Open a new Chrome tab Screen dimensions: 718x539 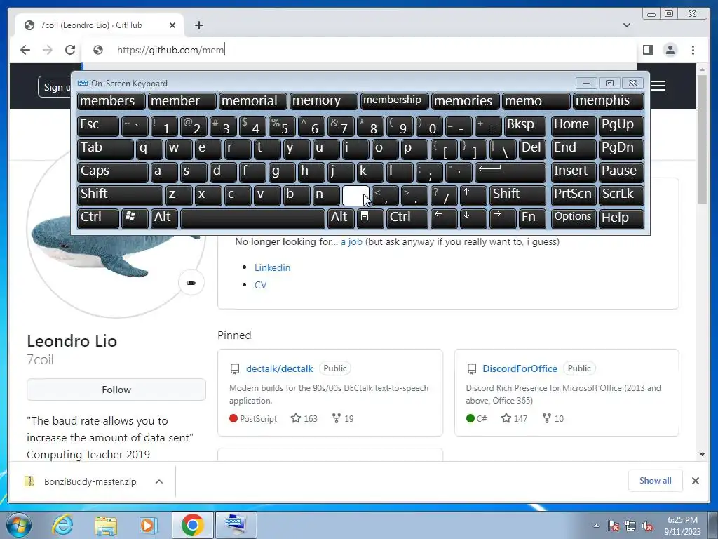198,25
